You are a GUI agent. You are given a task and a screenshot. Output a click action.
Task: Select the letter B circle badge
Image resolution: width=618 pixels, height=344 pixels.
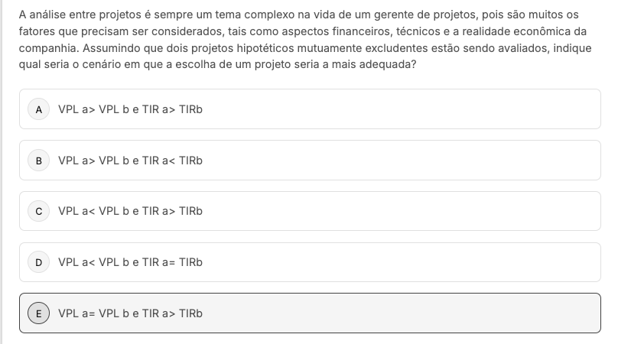click(x=39, y=161)
